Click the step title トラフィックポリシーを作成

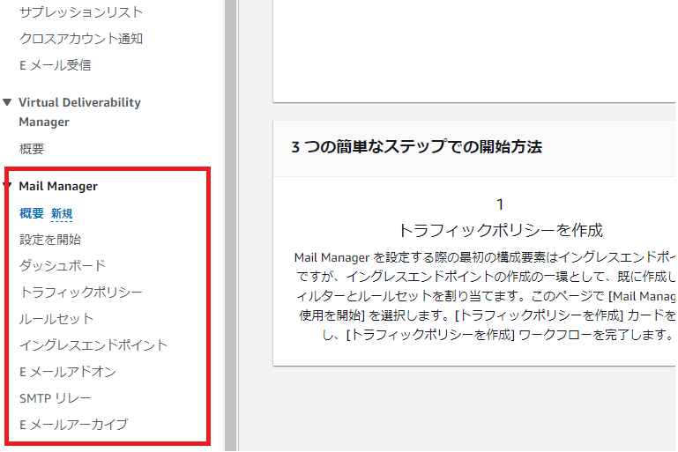pyautogui.click(x=500, y=230)
